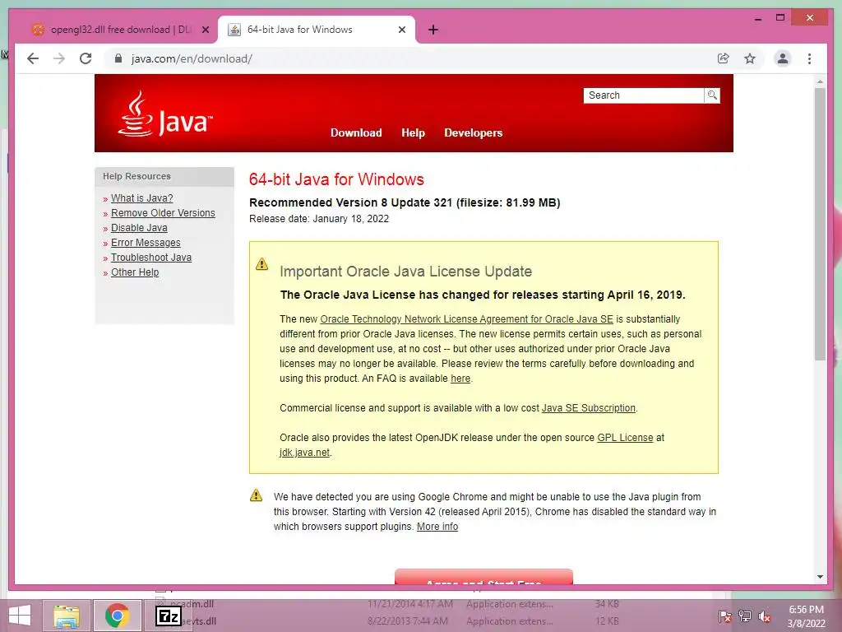This screenshot has height=632, width=842.
Task: Open Chrome three-dot menu
Action: tap(809, 58)
